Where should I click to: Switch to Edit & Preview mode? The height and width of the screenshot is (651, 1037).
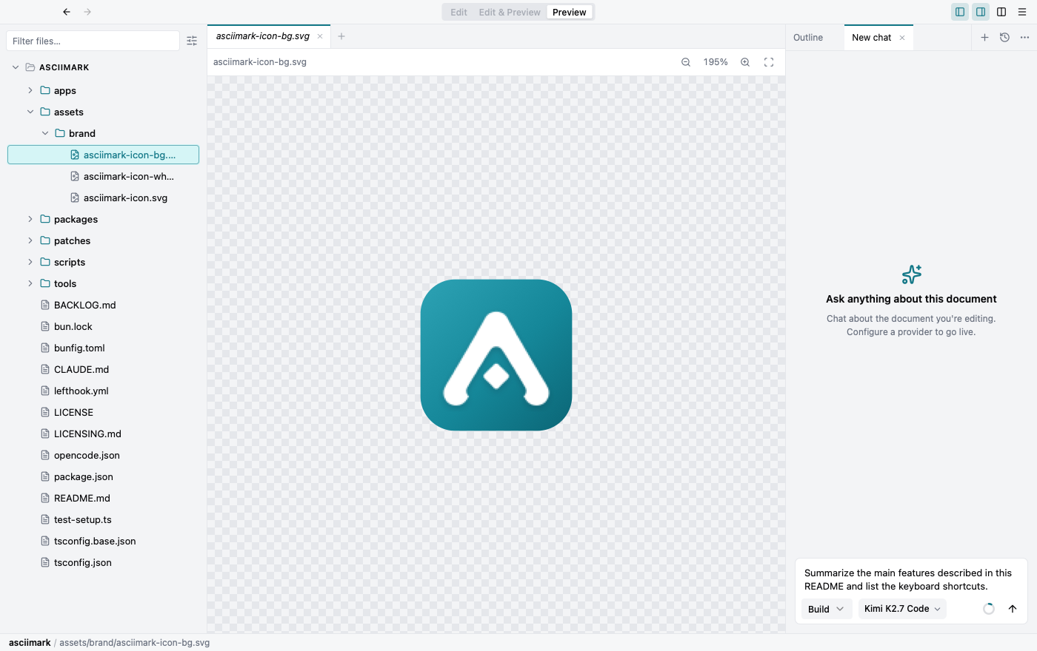pos(510,12)
